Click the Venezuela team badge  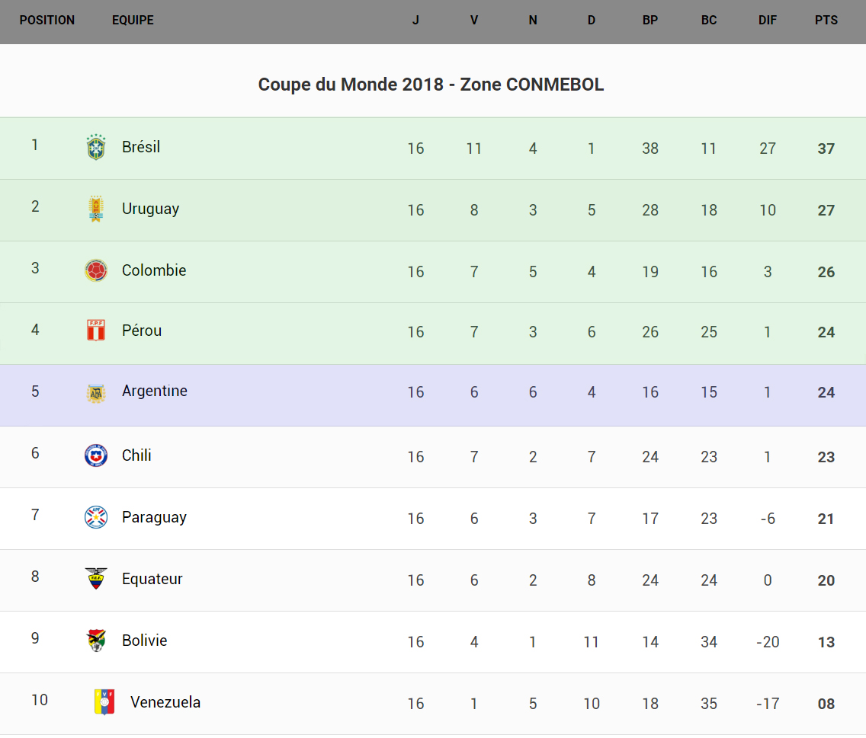[x=104, y=701]
